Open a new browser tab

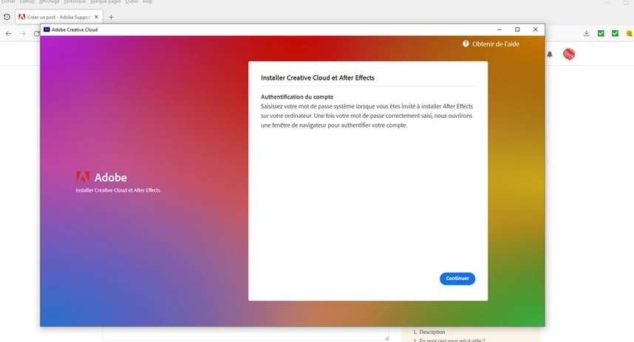[111, 17]
